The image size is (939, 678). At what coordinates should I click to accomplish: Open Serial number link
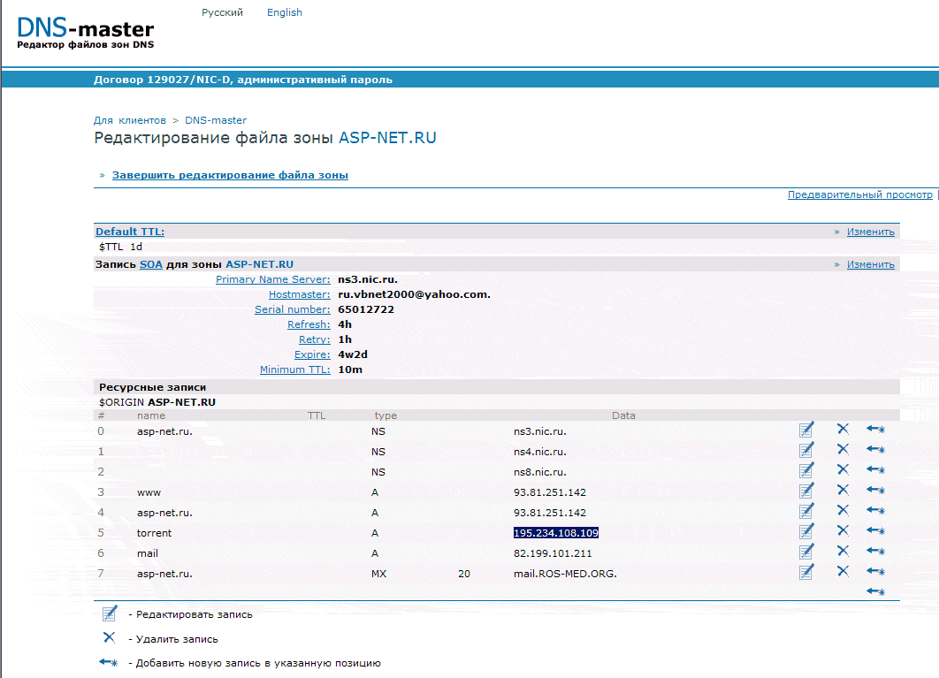coord(293,309)
